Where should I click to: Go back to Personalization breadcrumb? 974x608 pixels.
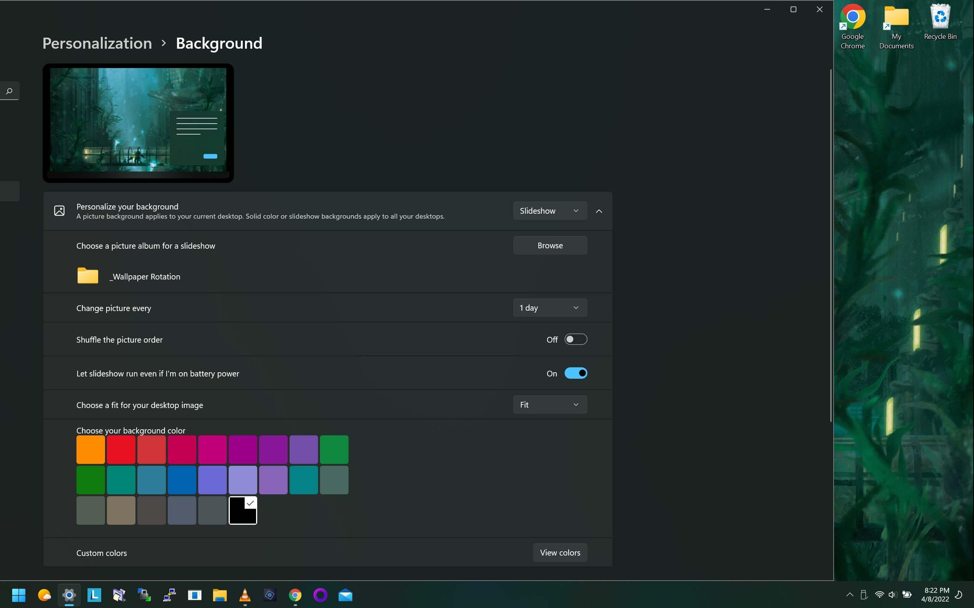97,43
